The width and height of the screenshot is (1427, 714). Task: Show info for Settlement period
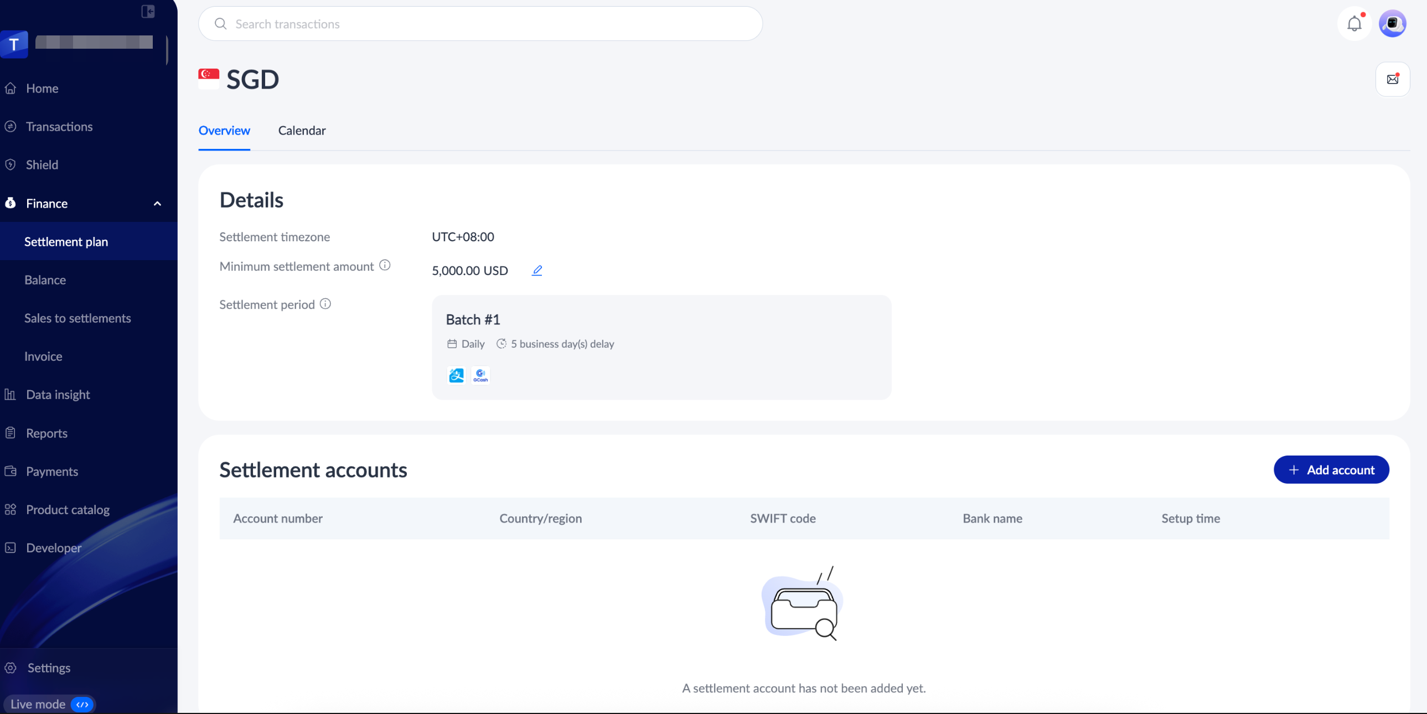[x=325, y=303]
